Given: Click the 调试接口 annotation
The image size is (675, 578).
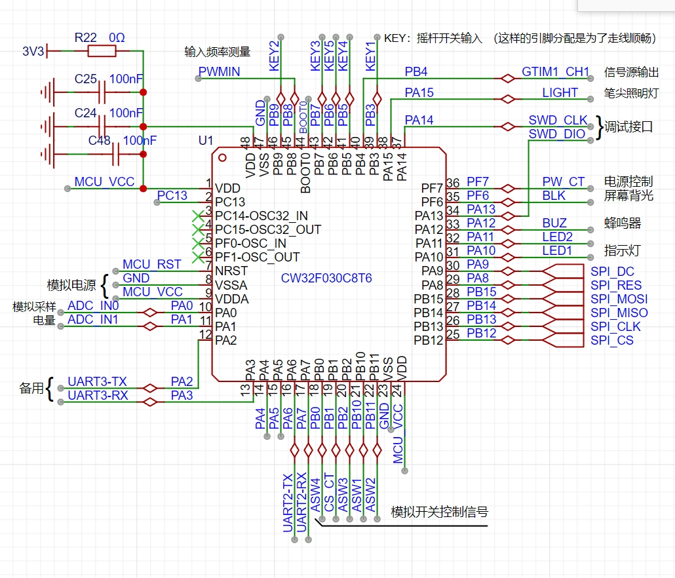Looking at the screenshot, I should pyautogui.click(x=628, y=126).
